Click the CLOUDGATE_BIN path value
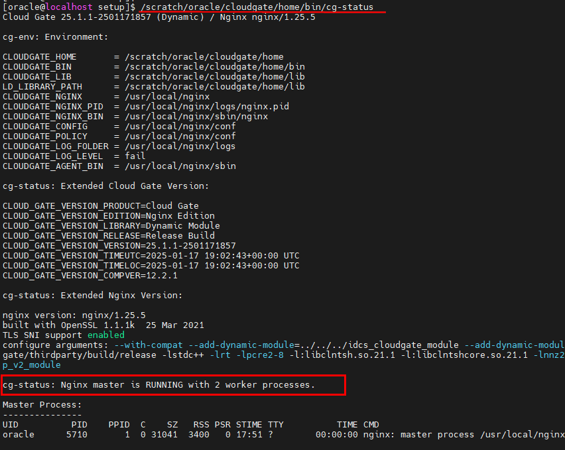This screenshot has height=450, width=565. point(215,66)
